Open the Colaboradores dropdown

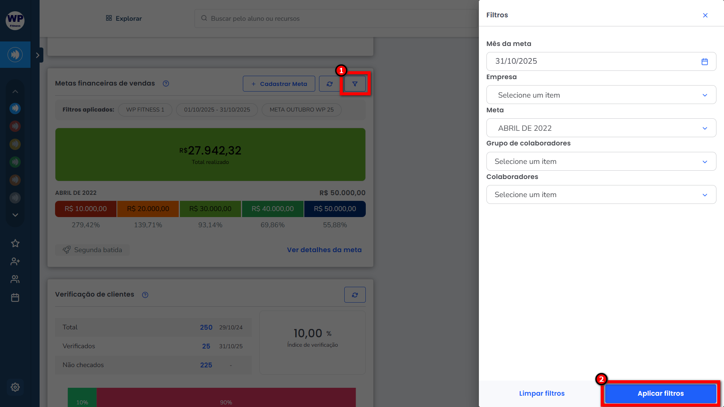coord(601,194)
